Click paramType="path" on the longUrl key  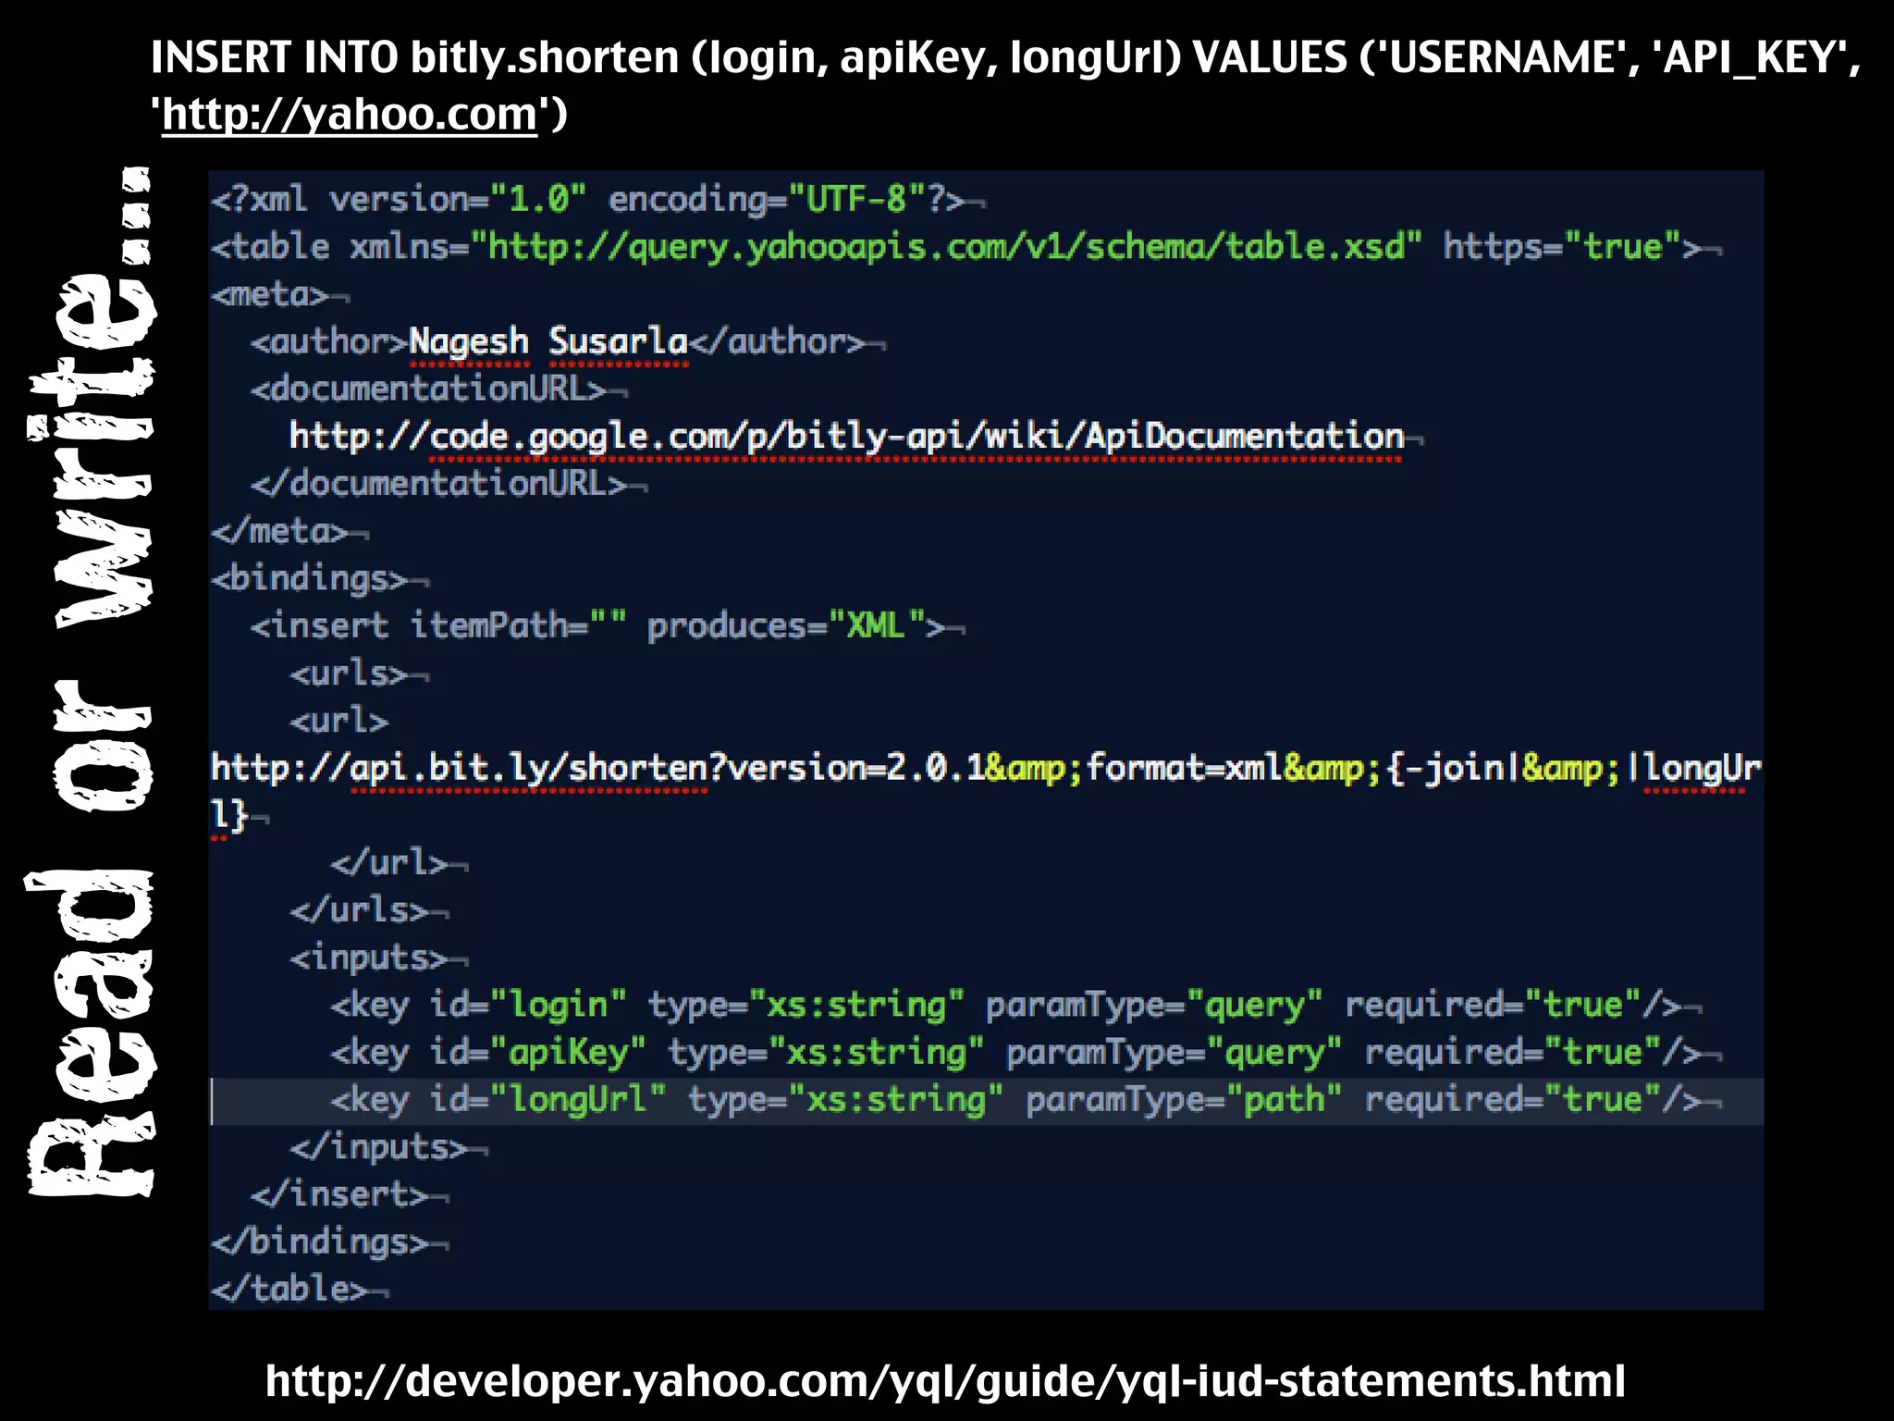pyautogui.click(x=1184, y=1101)
